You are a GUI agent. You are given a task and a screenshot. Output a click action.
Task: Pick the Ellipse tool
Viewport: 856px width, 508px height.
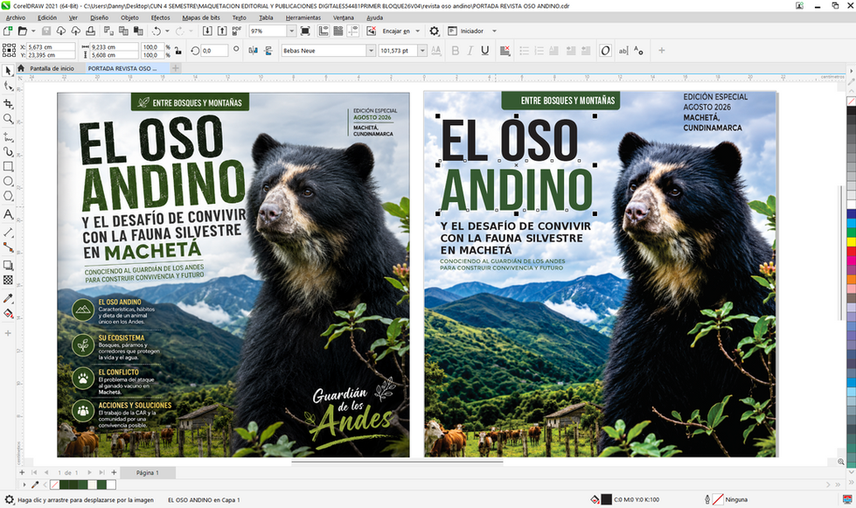[8, 181]
